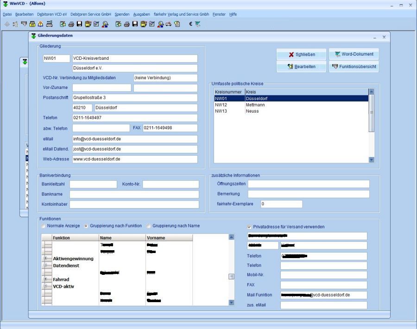The width and height of the screenshot is (417, 329).
Task: Click the left-hand floppy disk save icon
Action: tap(79, 24)
